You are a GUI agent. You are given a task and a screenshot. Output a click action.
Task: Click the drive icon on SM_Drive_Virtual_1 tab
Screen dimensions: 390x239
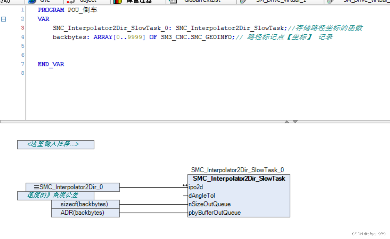(x=243, y=2)
